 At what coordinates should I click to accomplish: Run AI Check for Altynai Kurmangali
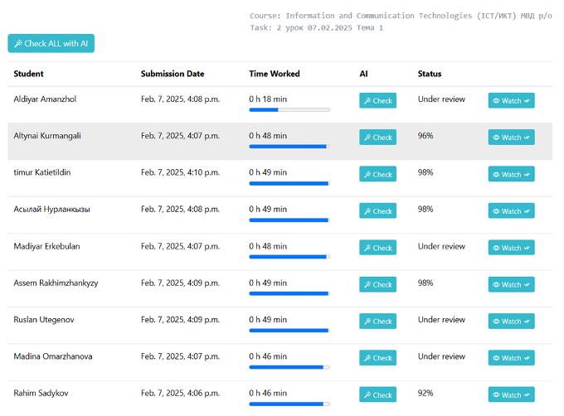point(377,138)
